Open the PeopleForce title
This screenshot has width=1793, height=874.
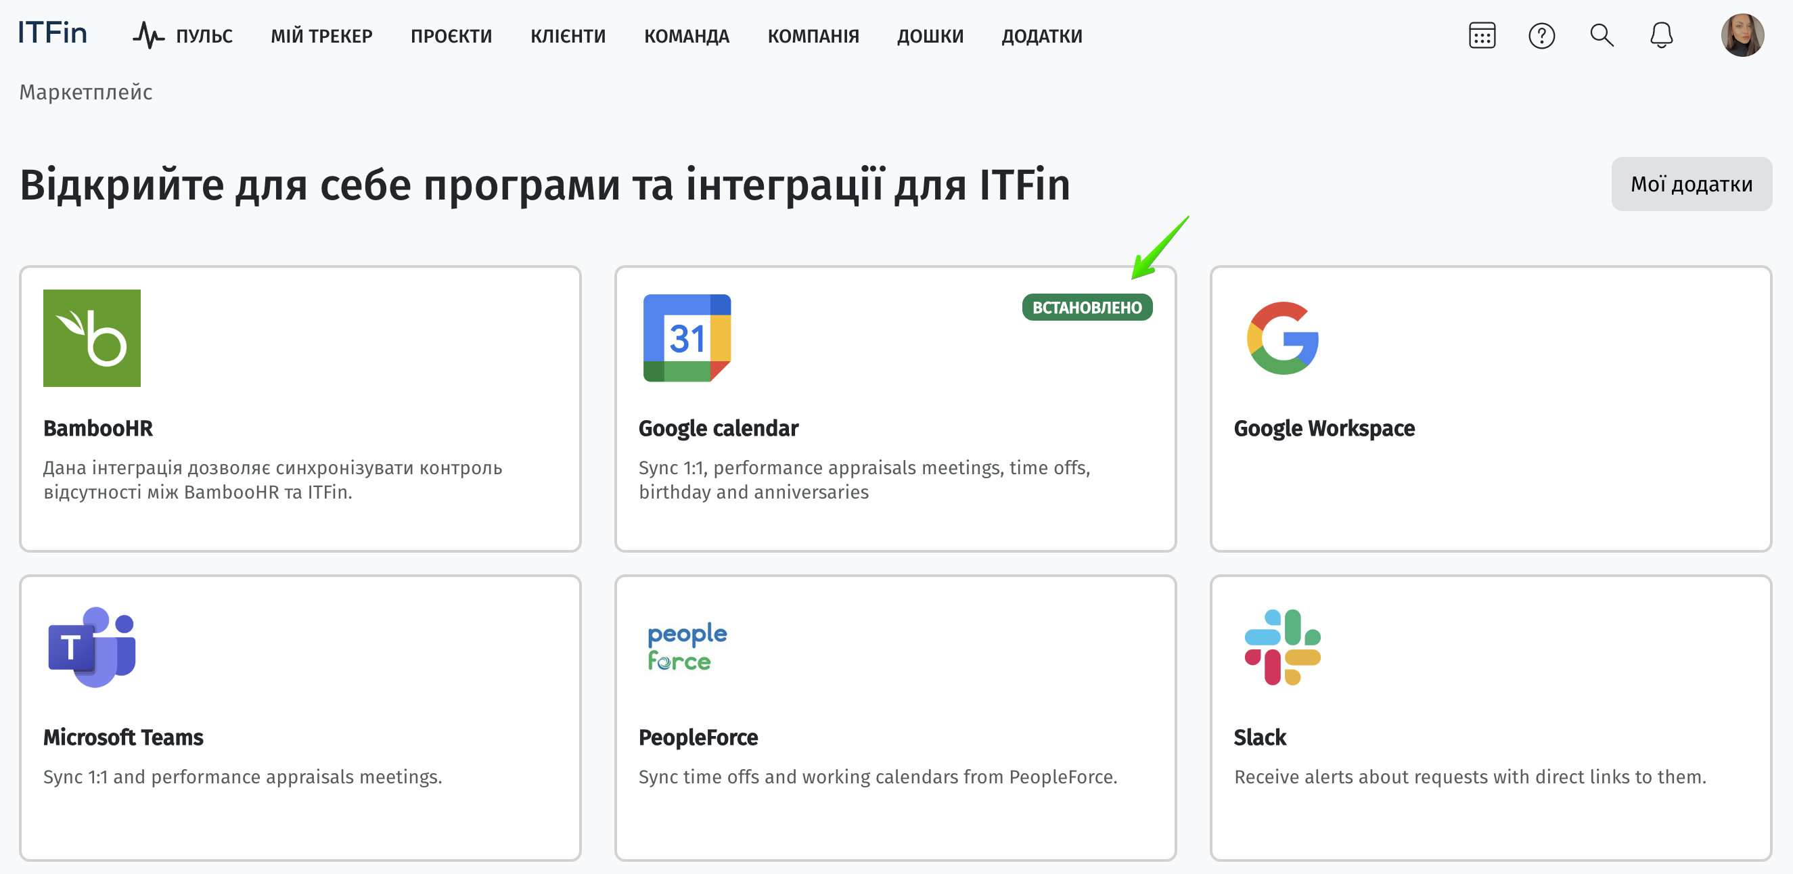click(698, 737)
